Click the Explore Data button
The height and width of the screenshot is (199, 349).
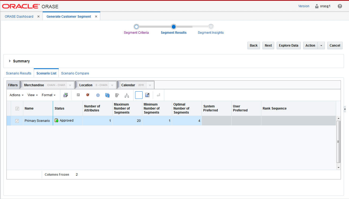coord(289,46)
